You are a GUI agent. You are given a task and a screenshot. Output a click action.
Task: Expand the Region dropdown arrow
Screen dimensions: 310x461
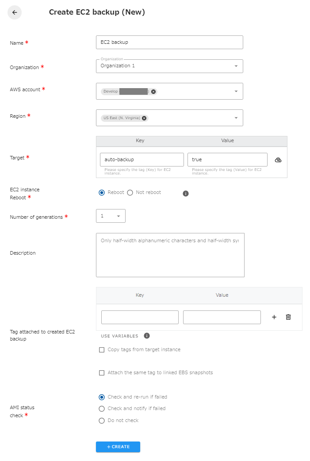[x=236, y=118]
